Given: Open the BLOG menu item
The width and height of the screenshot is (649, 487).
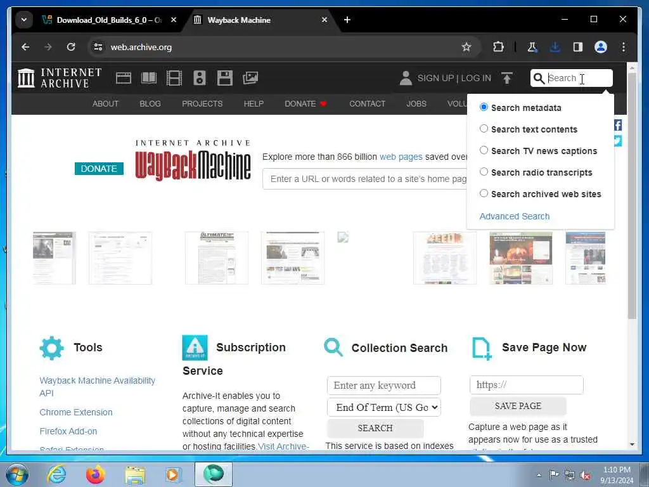Looking at the screenshot, I should pos(150,103).
